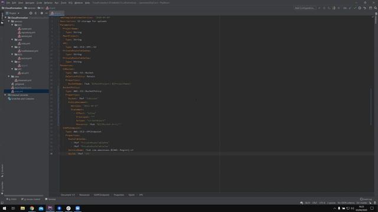Open the Edit menu
Viewport: 378px width, 212px height.
click(x=14, y=3)
